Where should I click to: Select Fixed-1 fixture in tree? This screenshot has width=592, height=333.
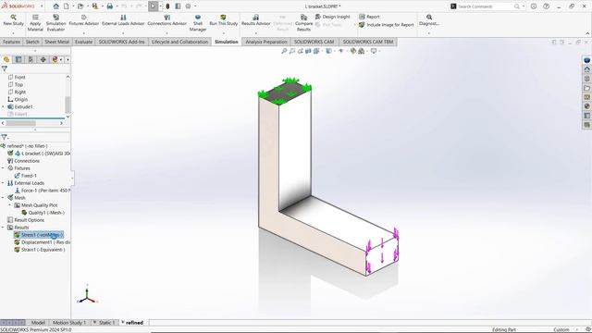pos(25,176)
